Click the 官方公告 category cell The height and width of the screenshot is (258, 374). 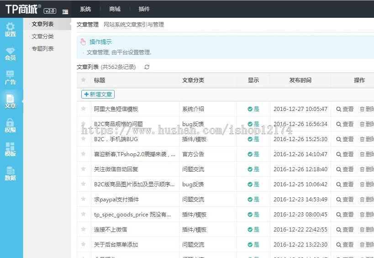193,154
